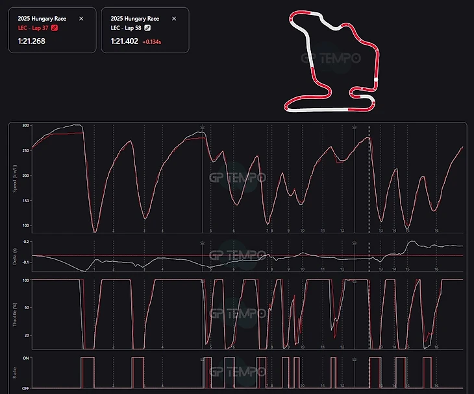The image size is (474, 394).
Task: Close the LEC Lap 37 card
Action: click(81, 19)
